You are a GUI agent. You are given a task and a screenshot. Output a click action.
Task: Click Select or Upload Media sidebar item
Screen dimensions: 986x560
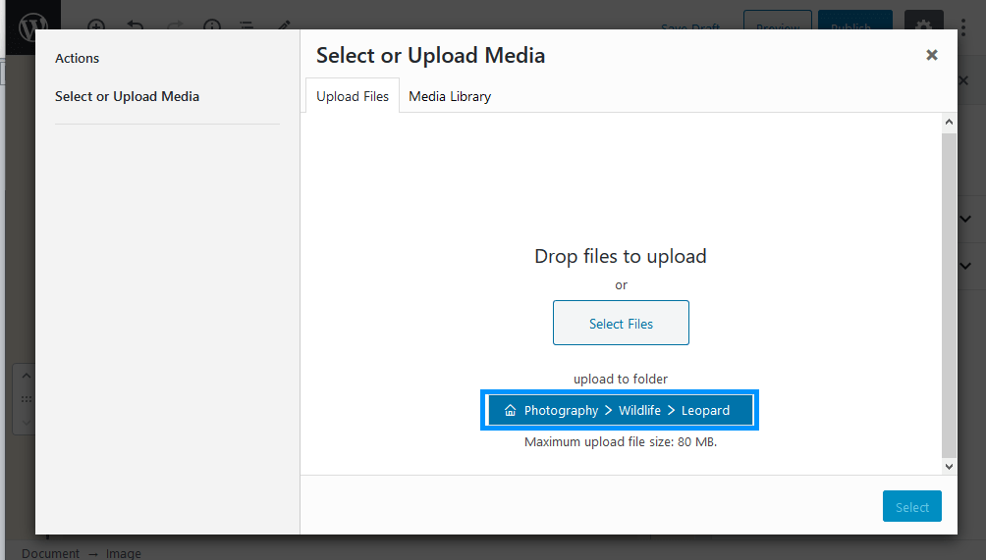127,96
